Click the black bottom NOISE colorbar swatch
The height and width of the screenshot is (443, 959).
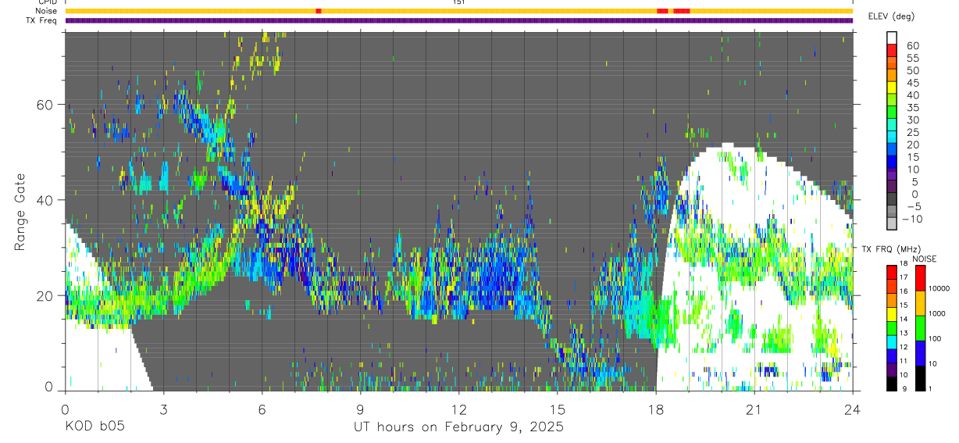(921, 378)
